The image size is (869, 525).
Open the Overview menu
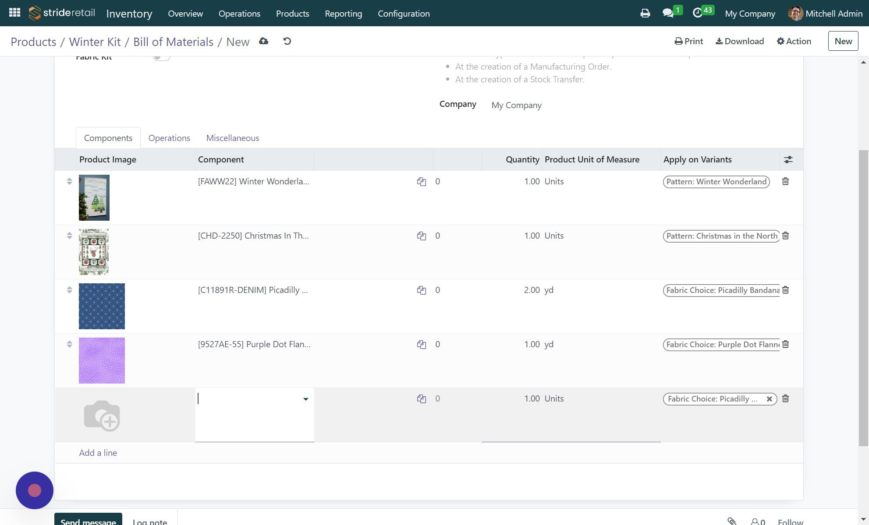(185, 14)
